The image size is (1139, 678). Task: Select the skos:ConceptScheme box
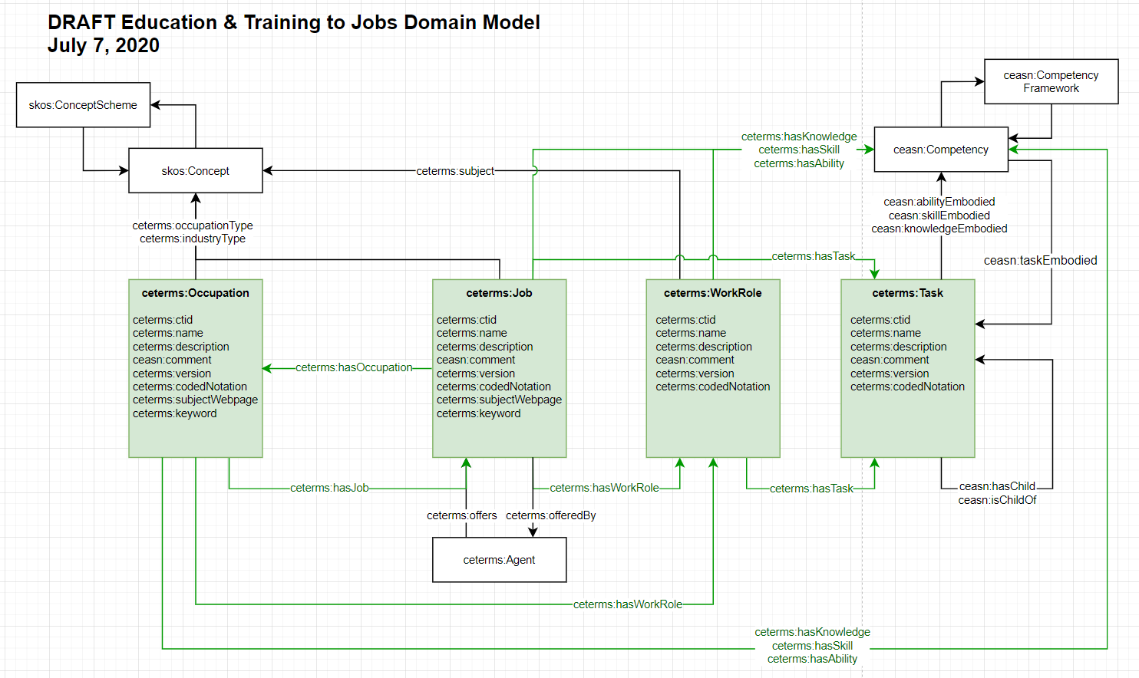click(x=82, y=104)
